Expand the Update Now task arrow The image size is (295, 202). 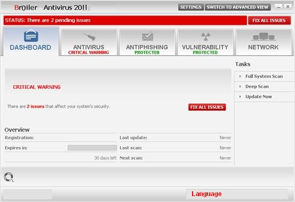tap(240, 96)
